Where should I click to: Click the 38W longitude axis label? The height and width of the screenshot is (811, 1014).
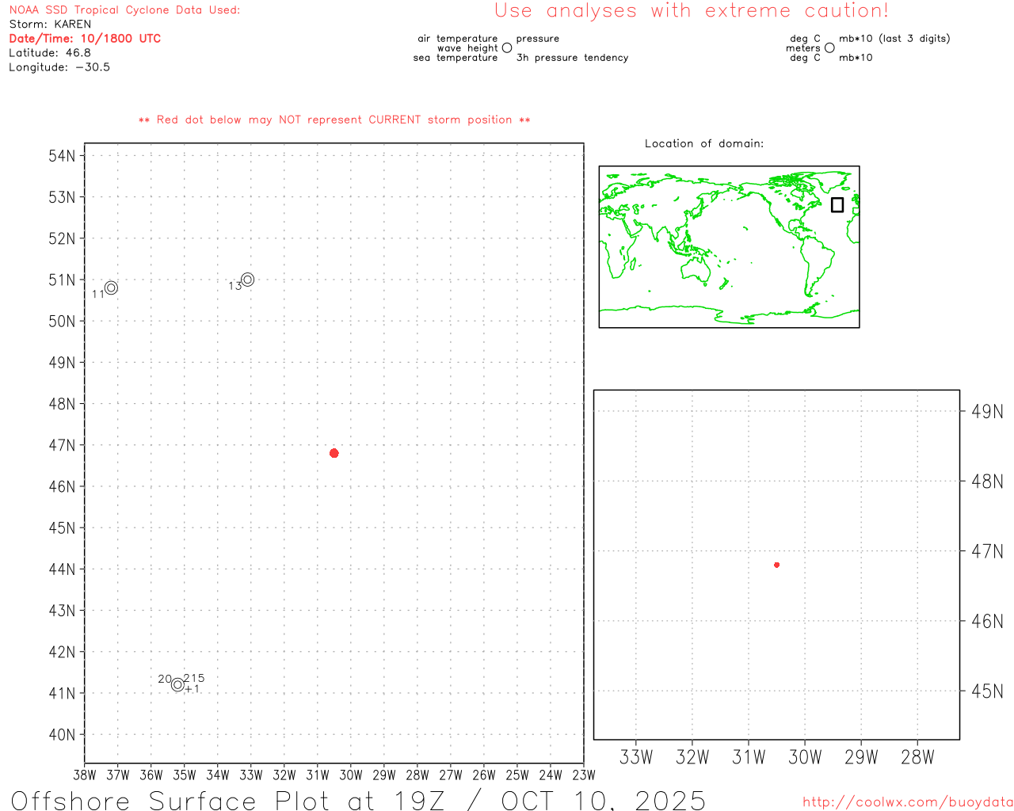[x=85, y=775]
